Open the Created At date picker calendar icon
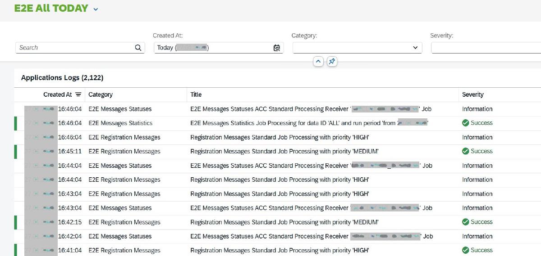The width and height of the screenshot is (541, 256). tap(276, 48)
